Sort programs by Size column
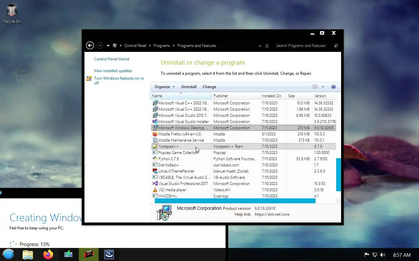 (x=299, y=96)
